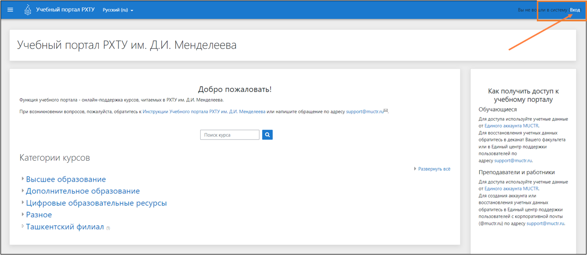Expand the Высшее образование category arrow
Image resolution: width=587 pixels, height=255 pixels.
coord(23,179)
